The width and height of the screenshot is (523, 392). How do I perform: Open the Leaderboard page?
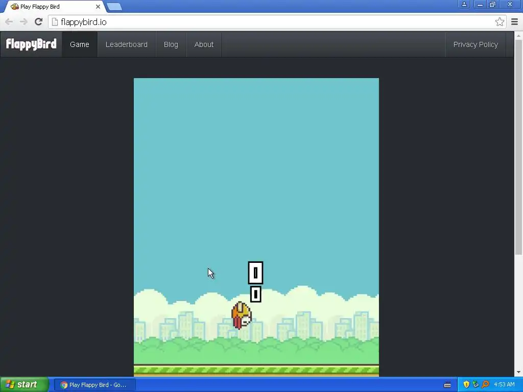point(127,44)
